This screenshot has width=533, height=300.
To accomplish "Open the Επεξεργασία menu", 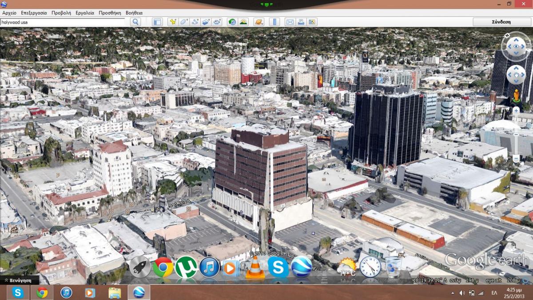I will coord(34,13).
